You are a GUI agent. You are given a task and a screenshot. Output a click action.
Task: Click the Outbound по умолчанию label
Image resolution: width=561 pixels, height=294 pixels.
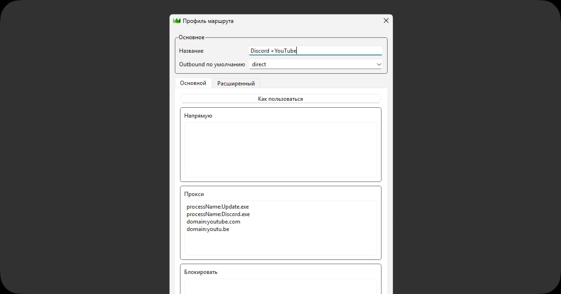tap(212, 64)
